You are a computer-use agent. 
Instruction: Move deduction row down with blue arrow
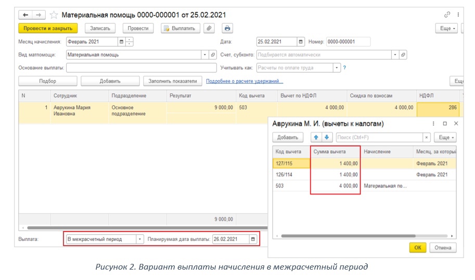pos(327,137)
